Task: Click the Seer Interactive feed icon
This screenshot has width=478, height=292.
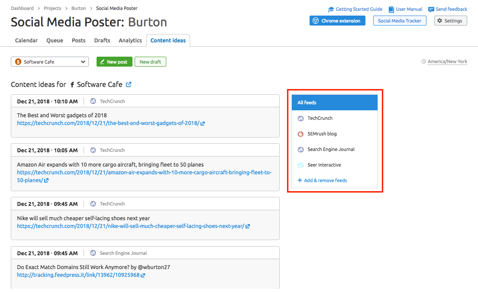Action: pos(300,165)
